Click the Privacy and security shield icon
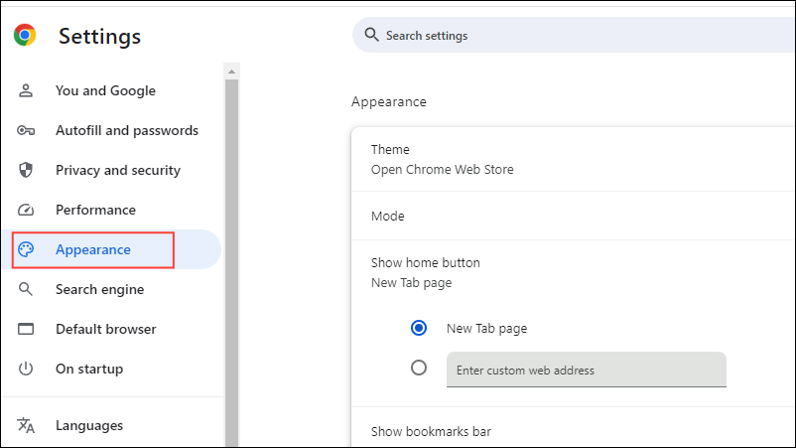Image resolution: width=796 pixels, height=448 pixels. (x=27, y=170)
